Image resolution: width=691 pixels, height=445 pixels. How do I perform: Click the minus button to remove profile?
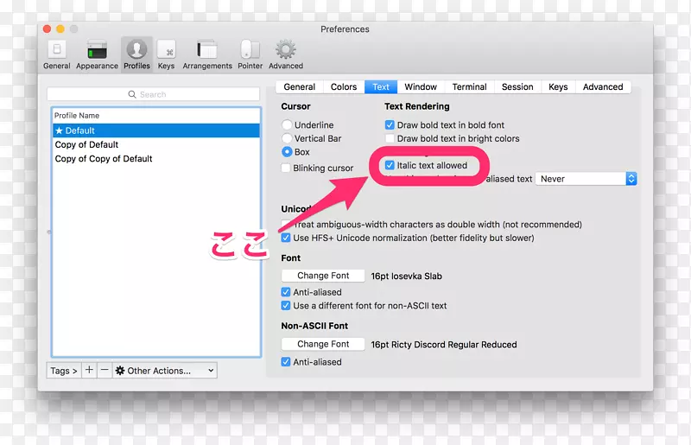point(105,370)
